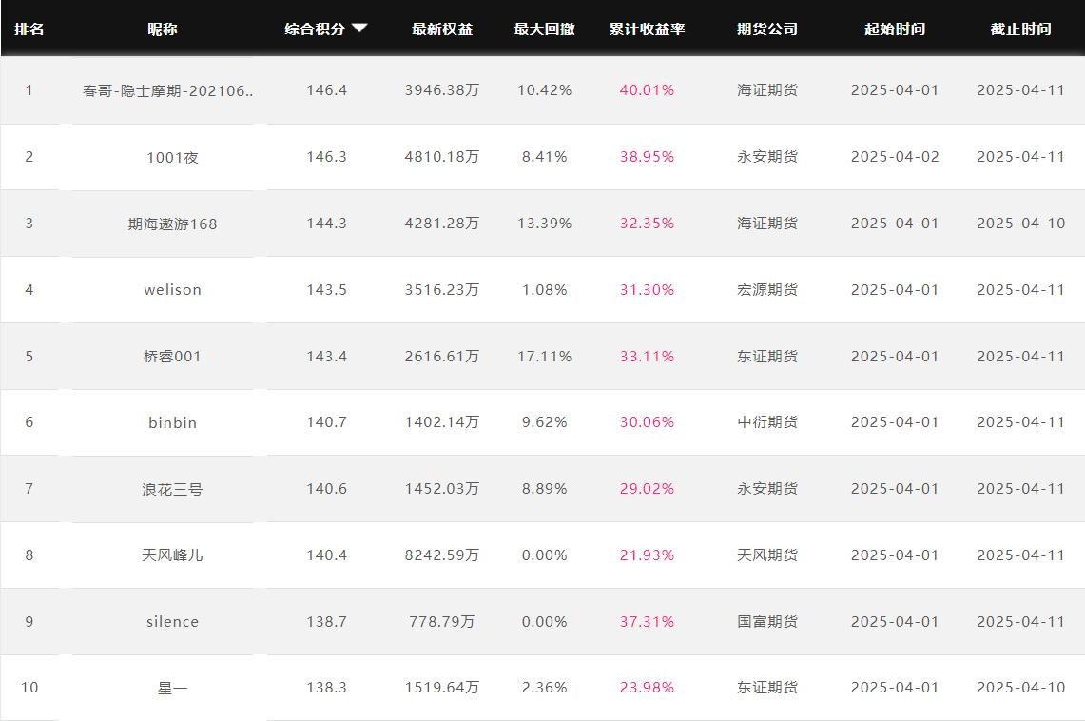The image size is (1085, 721).
Task: Select equity value 2616.61万
Action: click(442, 357)
